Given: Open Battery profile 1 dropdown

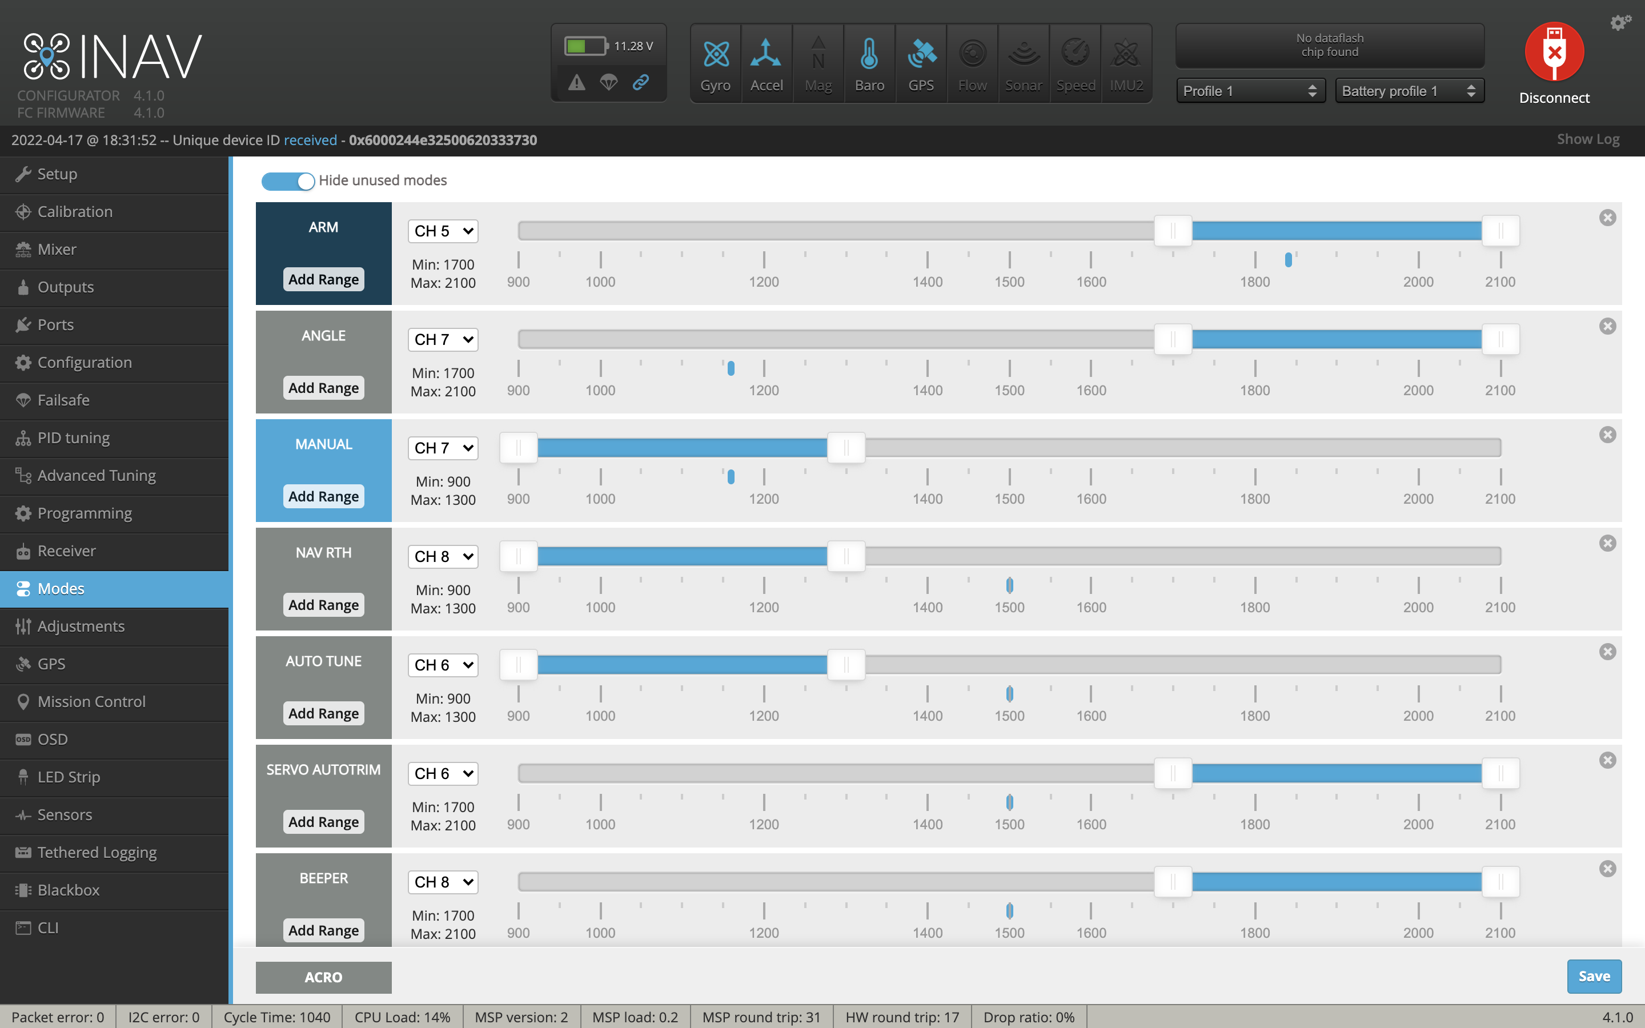Looking at the screenshot, I should point(1409,91).
